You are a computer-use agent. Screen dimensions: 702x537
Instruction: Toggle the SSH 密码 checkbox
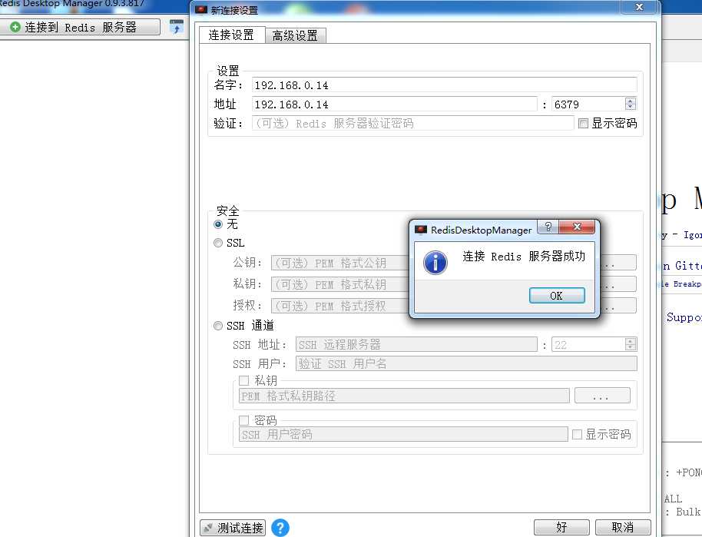click(x=244, y=420)
